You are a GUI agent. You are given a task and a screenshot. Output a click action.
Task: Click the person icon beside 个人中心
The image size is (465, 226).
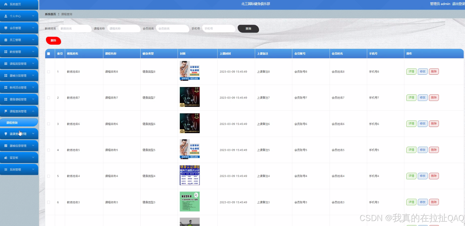[6, 16]
